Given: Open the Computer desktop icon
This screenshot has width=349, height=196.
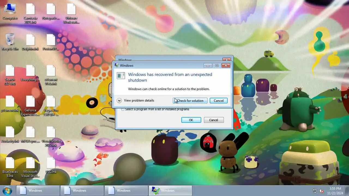Looking at the screenshot, I should (x=10, y=11).
